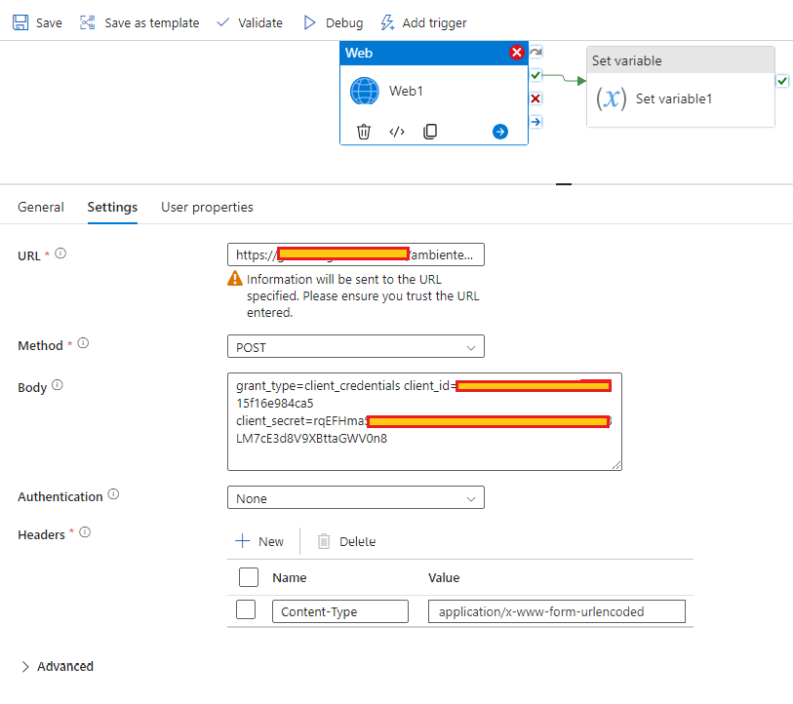The height and width of the screenshot is (704, 793).
Task: Start Debug run
Action: tap(334, 22)
